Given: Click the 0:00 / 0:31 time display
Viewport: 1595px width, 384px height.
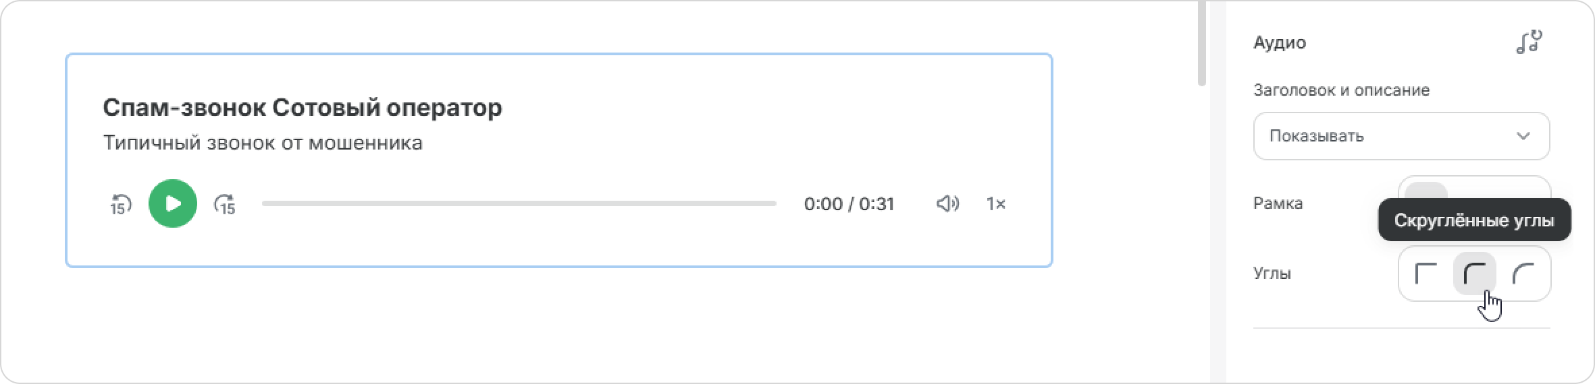Looking at the screenshot, I should (849, 203).
